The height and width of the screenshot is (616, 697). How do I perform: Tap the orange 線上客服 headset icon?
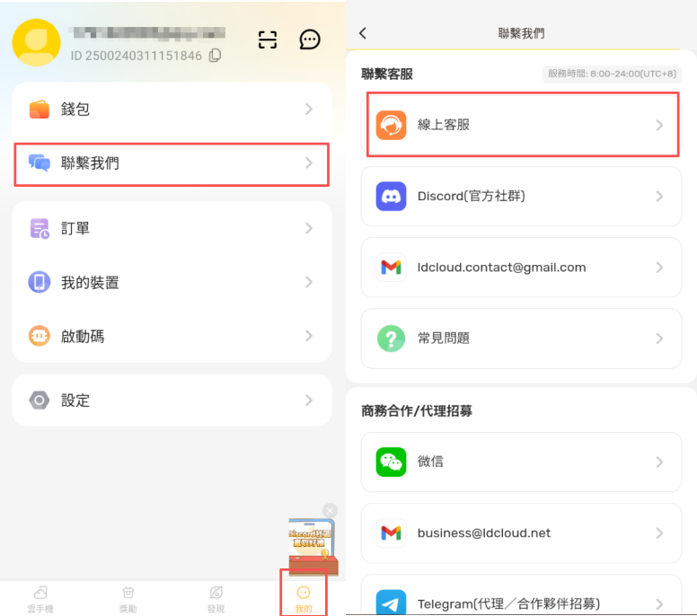391,125
